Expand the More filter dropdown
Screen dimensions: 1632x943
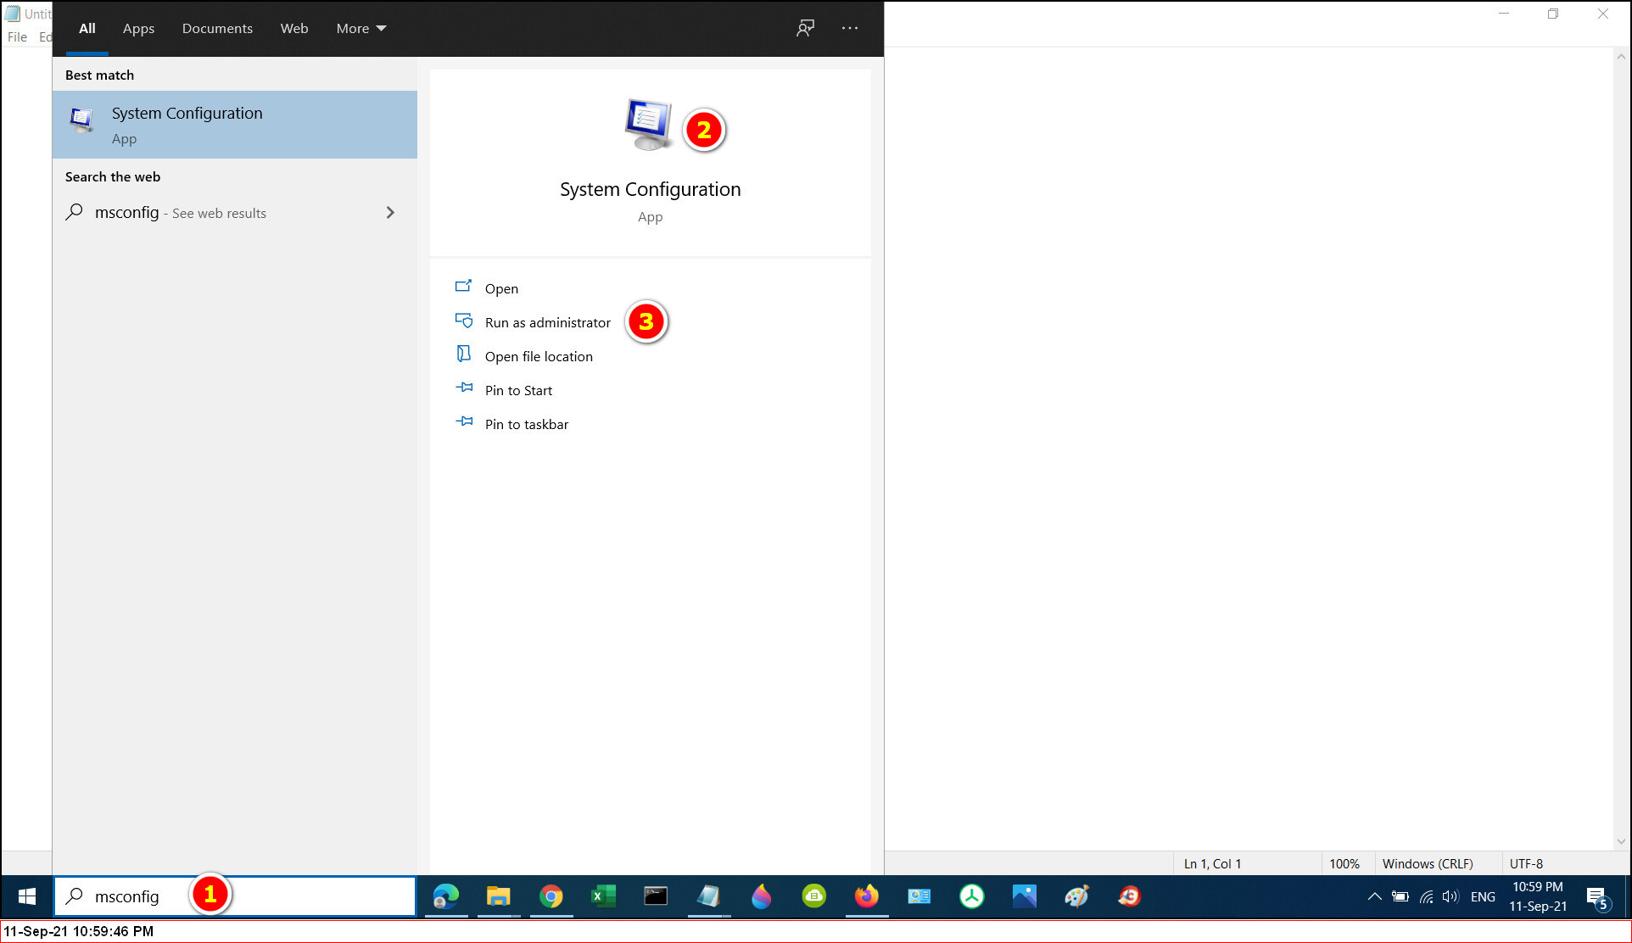pos(360,28)
